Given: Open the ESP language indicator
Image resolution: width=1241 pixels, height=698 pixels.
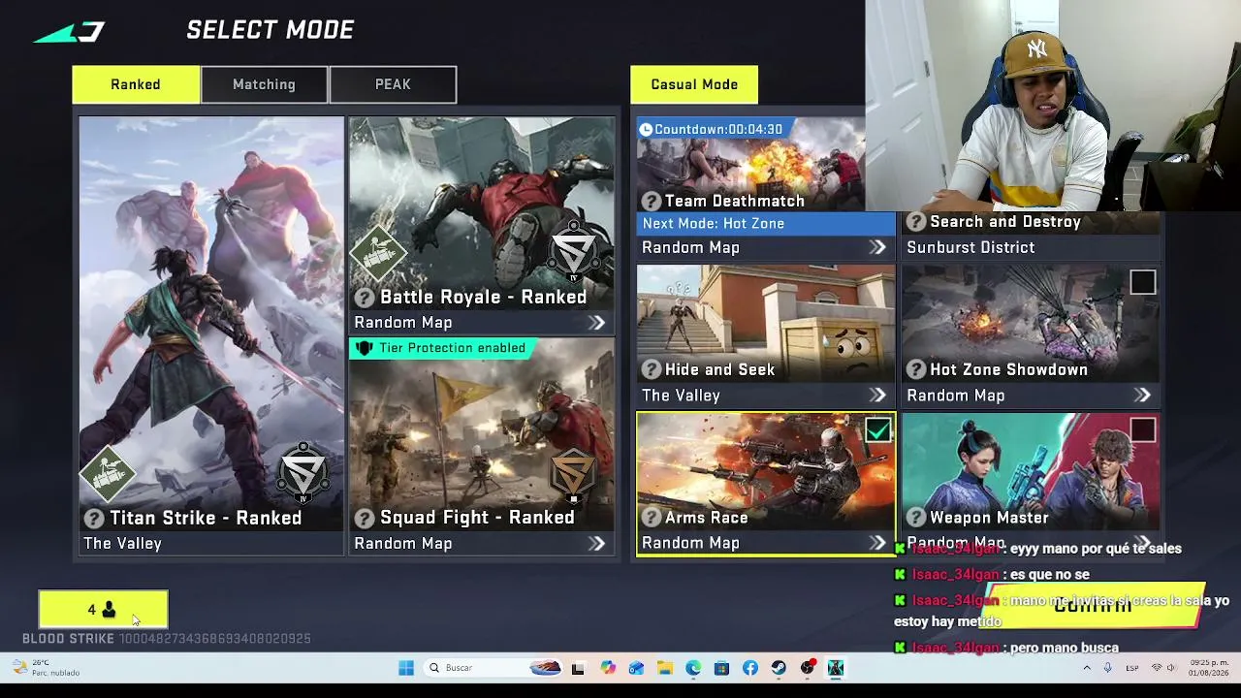Looking at the screenshot, I should 1132,668.
